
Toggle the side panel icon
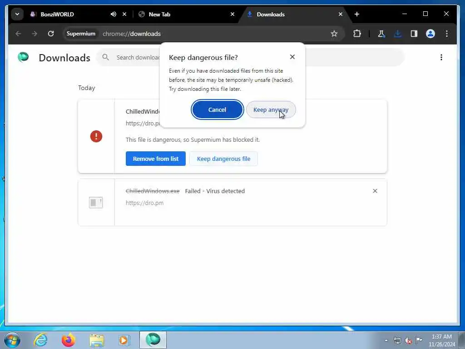414,34
